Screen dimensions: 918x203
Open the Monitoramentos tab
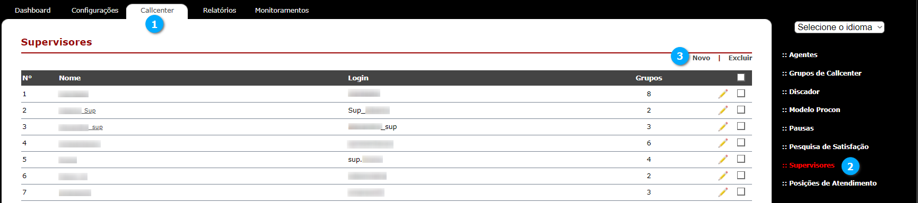click(x=282, y=10)
